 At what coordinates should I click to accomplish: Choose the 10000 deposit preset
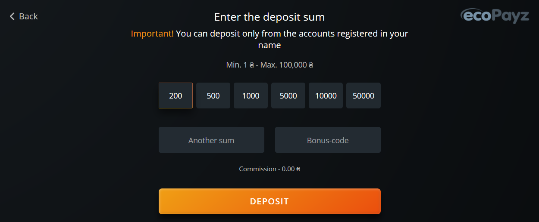(326, 96)
